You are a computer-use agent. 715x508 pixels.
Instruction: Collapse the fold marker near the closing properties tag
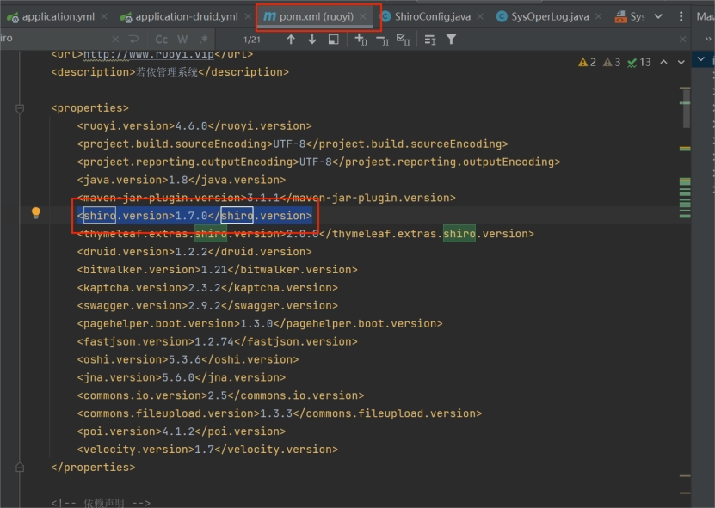coord(19,467)
